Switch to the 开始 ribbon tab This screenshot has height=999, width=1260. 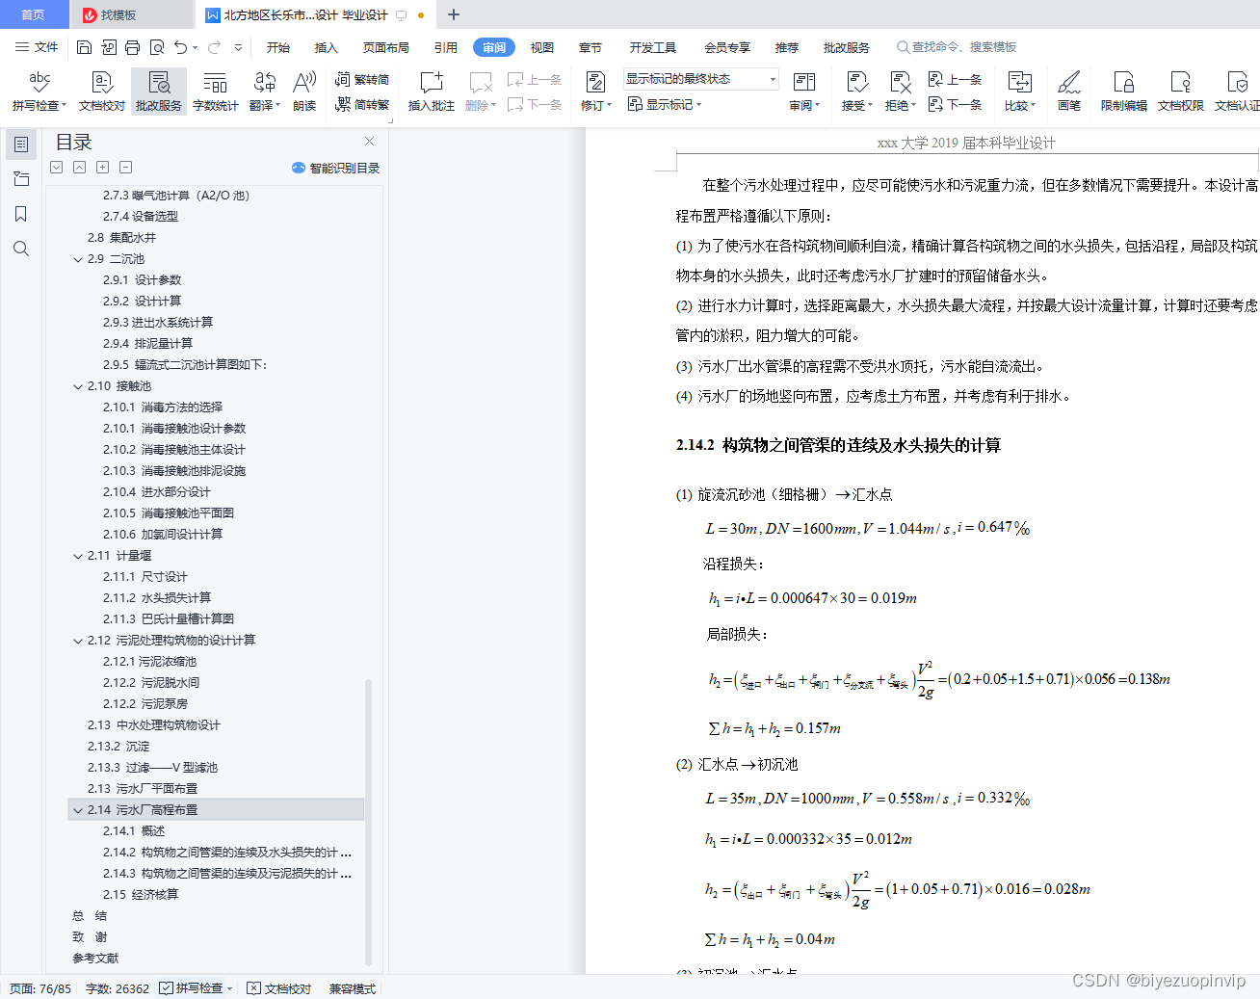278,47
